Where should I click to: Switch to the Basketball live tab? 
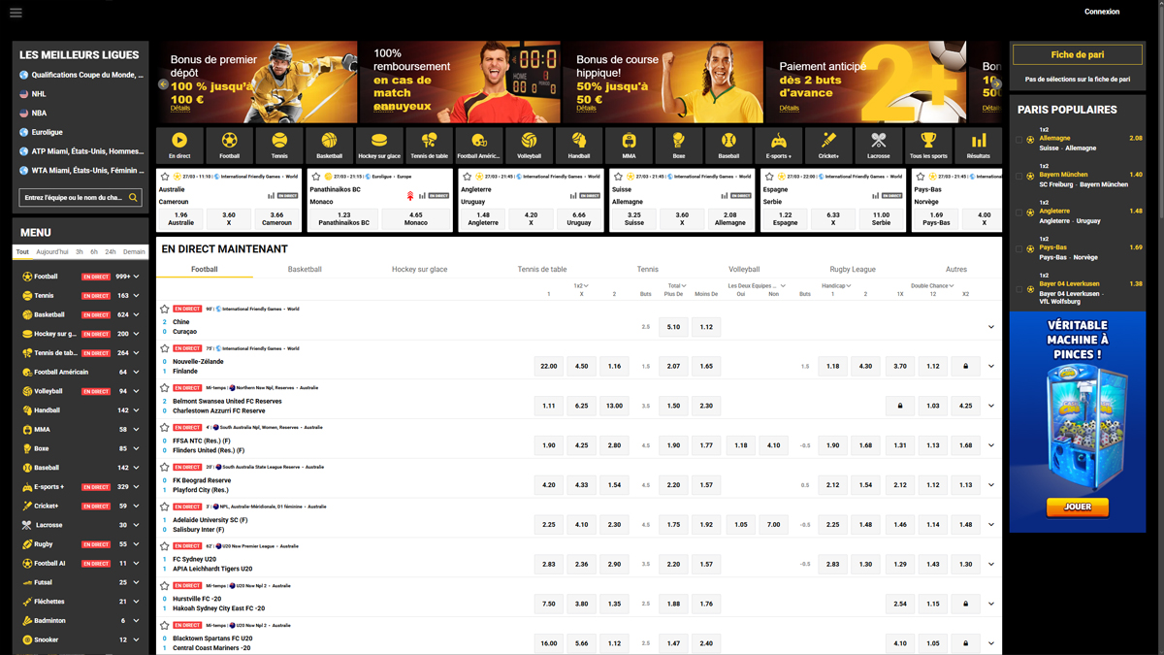click(x=305, y=269)
